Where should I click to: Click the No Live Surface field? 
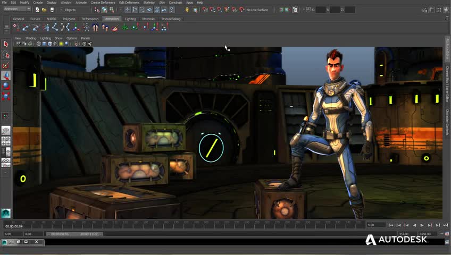[257, 10]
